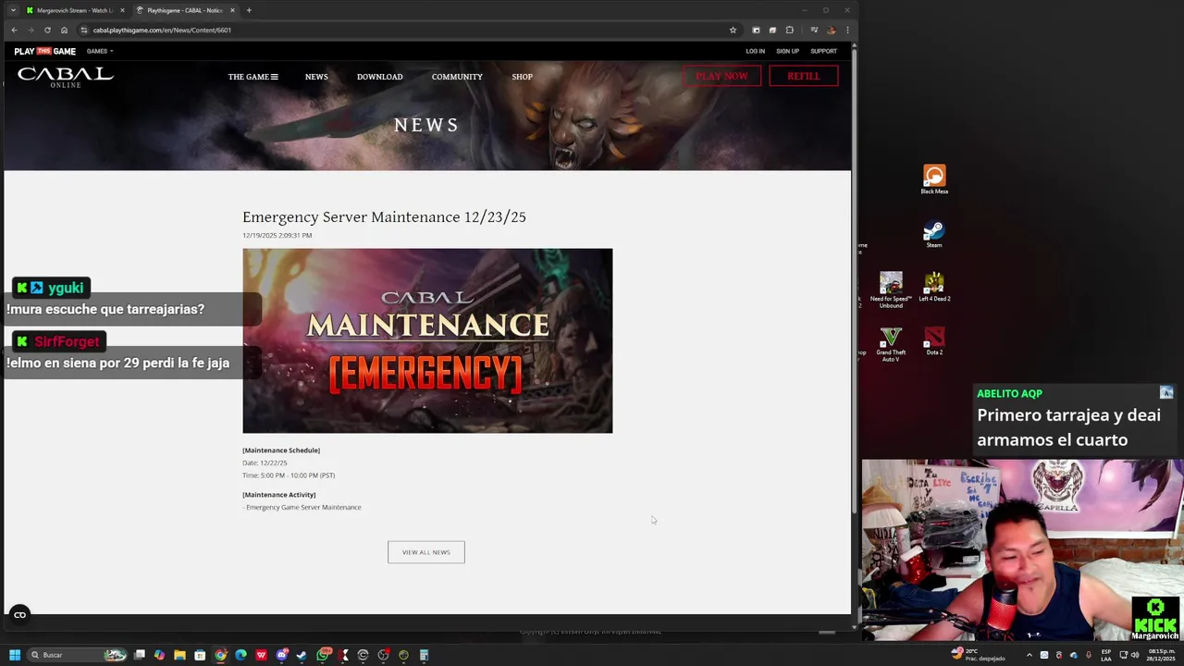Click the CABAL Online logo

[65, 77]
